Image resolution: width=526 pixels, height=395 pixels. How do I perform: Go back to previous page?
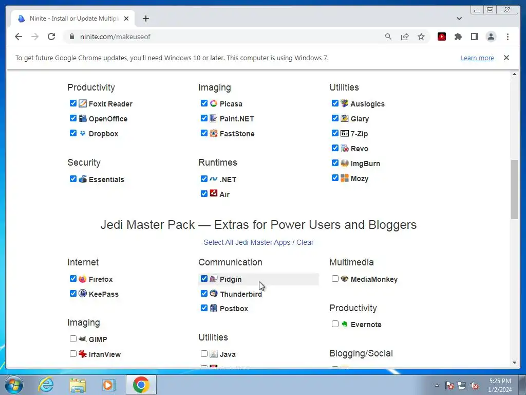click(x=18, y=37)
